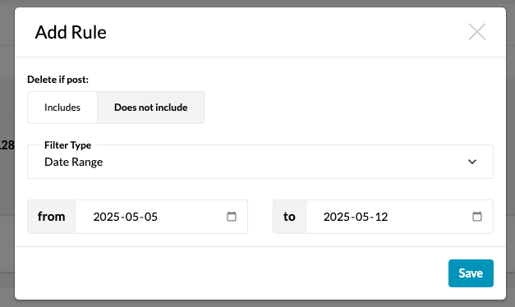Click the Add Rule dialog title

[71, 32]
